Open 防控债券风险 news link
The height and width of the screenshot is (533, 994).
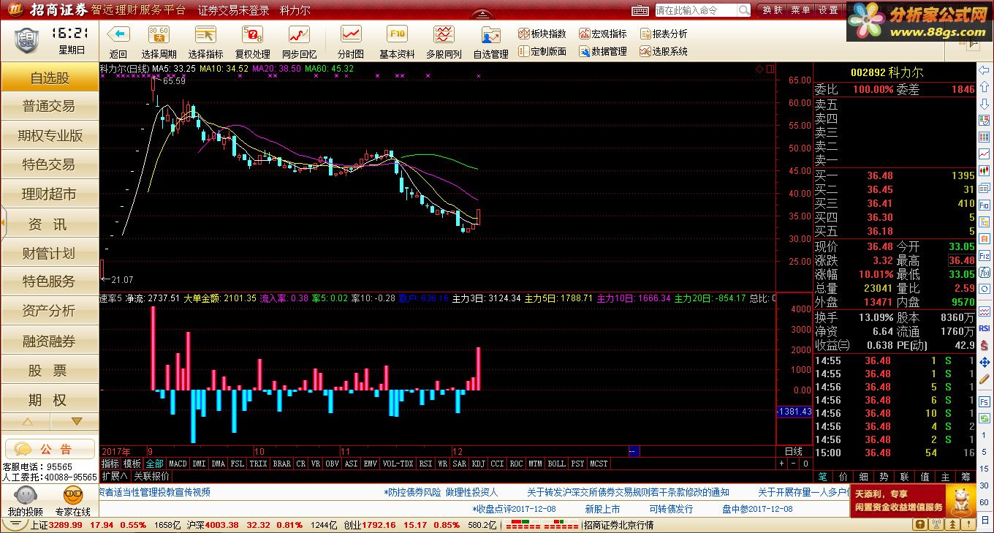point(441,492)
